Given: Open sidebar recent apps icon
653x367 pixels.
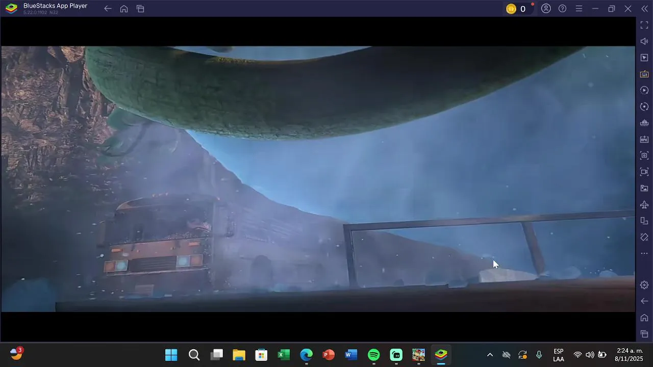Looking at the screenshot, I should point(644,334).
